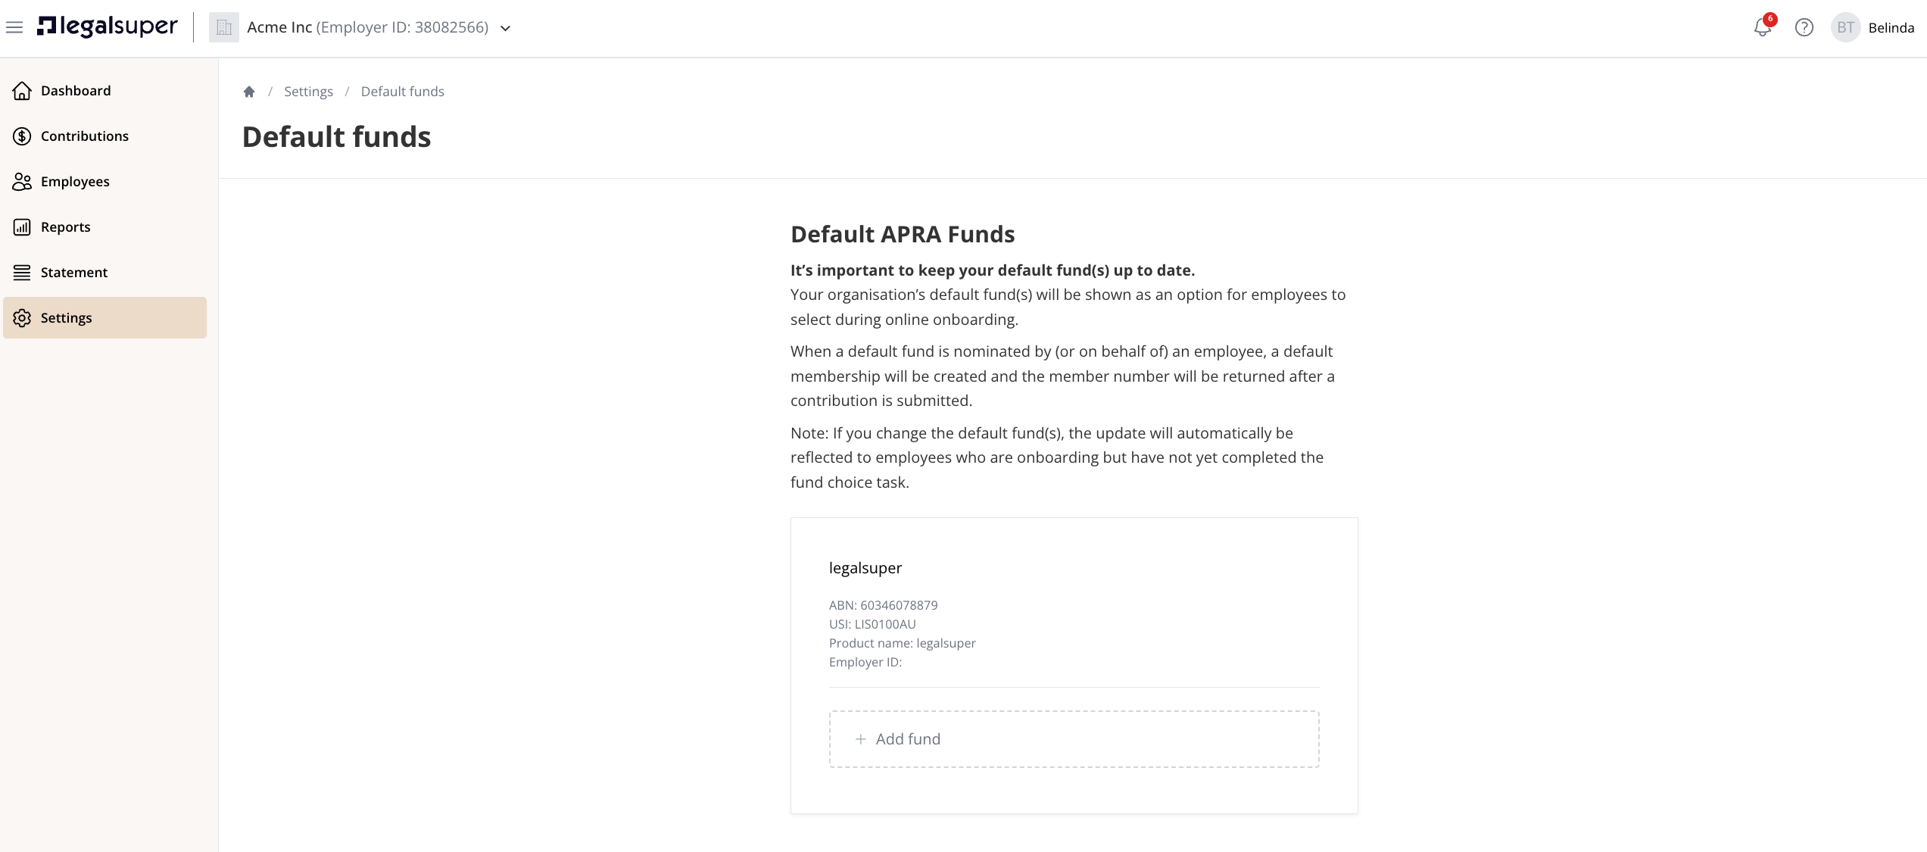Click the Acme Inc building icon
The width and height of the screenshot is (1927, 852).
tap(224, 28)
